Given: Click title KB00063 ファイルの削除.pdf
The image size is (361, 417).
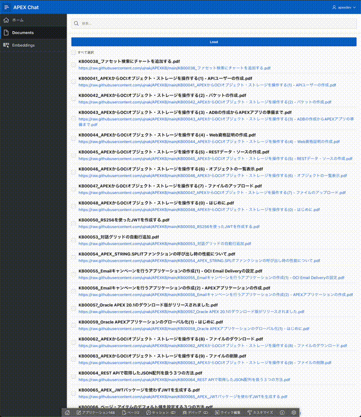Looking at the screenshot, I should [162, 356].
